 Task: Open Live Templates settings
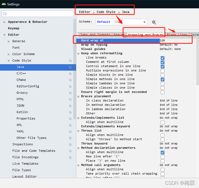click(25, 164)
